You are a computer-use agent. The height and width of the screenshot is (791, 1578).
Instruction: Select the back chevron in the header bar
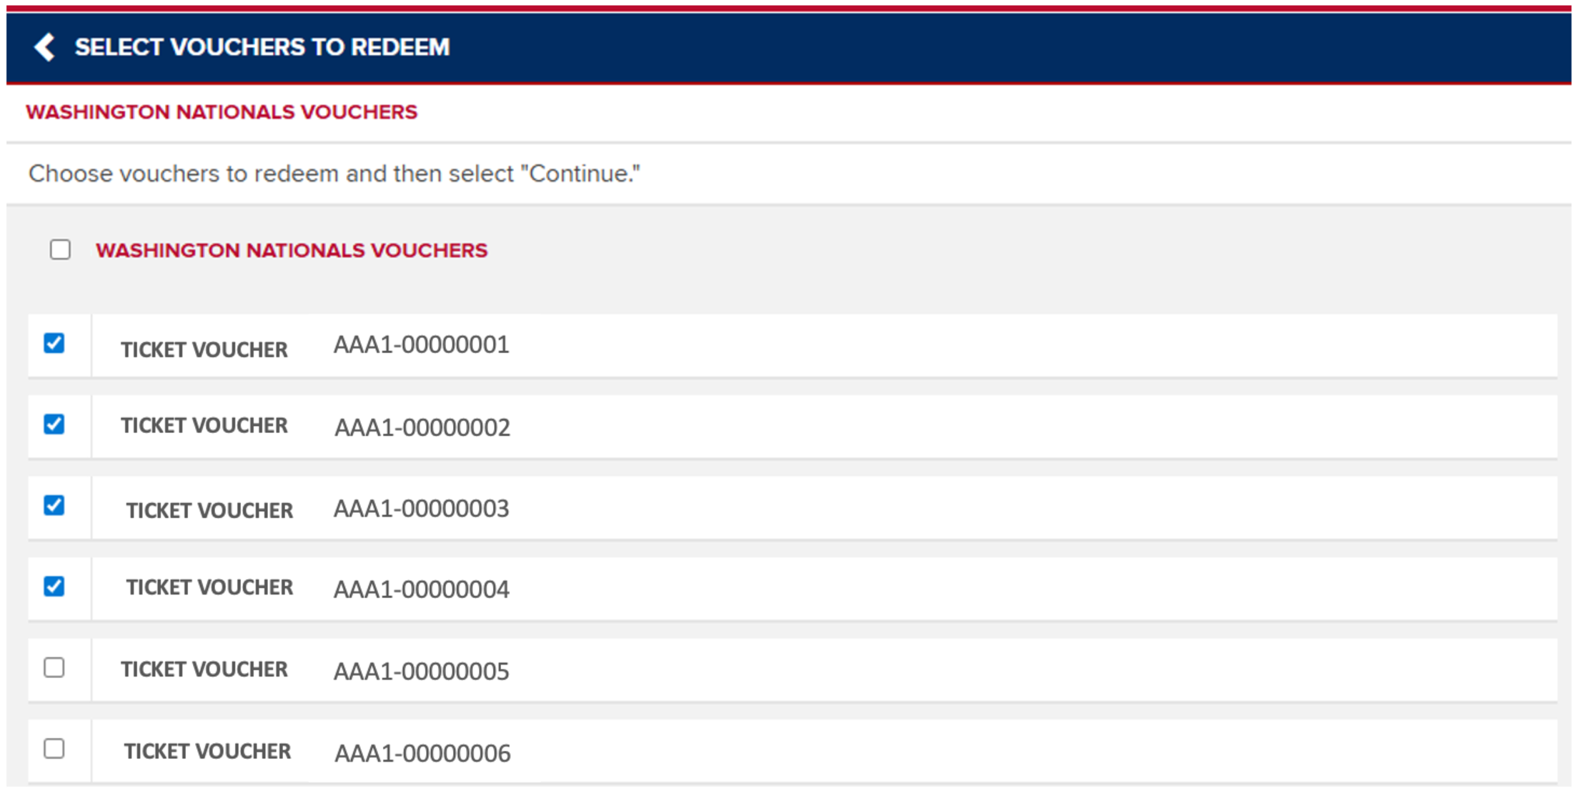(45, 47)
